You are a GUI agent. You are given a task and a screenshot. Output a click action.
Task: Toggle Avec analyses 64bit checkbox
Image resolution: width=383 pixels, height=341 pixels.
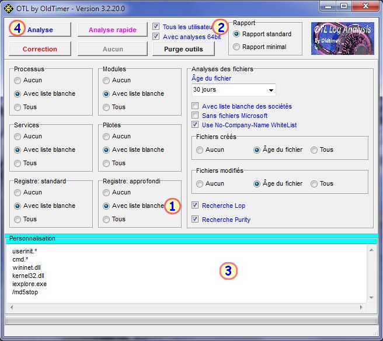[156, 36]
